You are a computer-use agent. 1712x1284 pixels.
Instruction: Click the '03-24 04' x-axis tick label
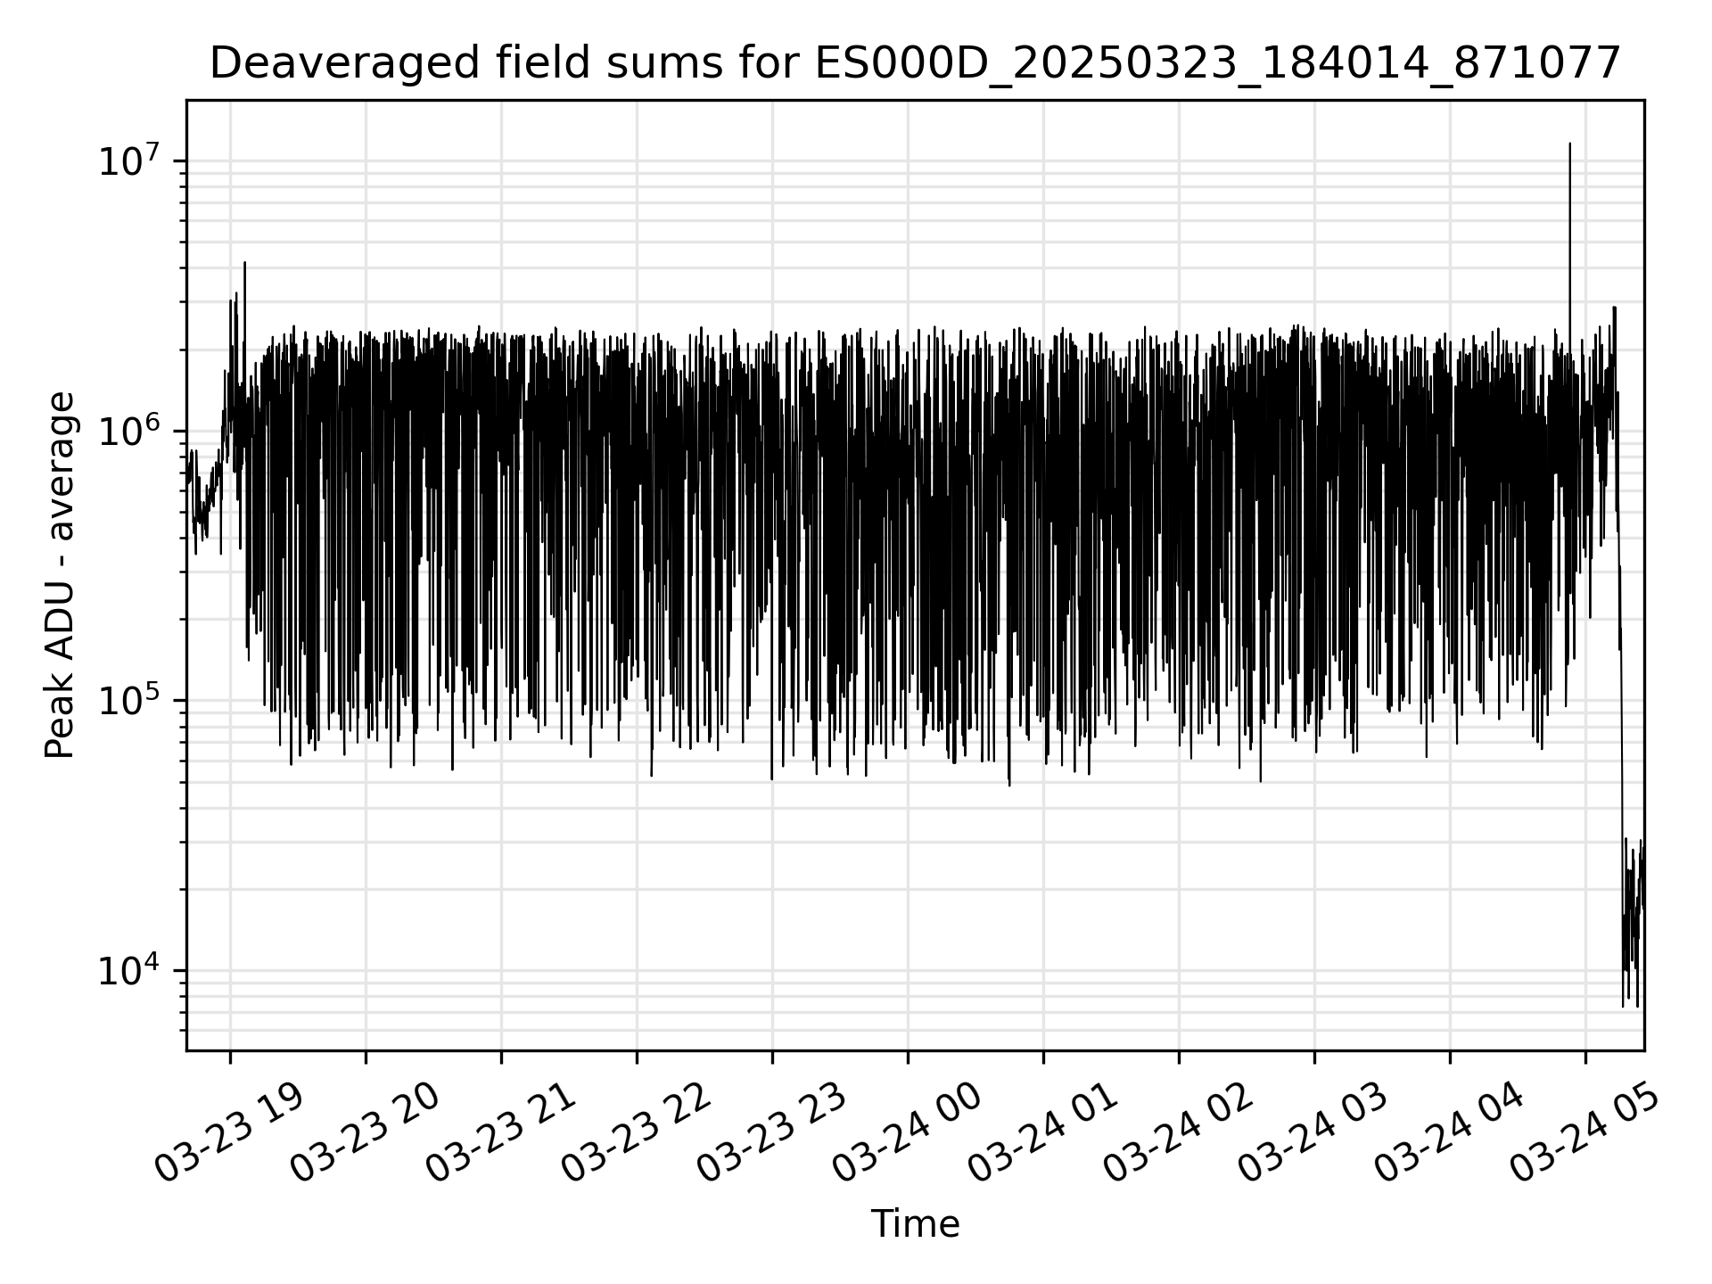point(1450,1133)
